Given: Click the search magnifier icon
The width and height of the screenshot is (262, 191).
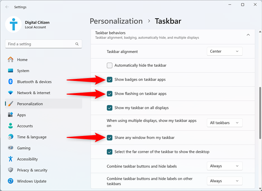Looking at the screenshot, I should (77, 44).
